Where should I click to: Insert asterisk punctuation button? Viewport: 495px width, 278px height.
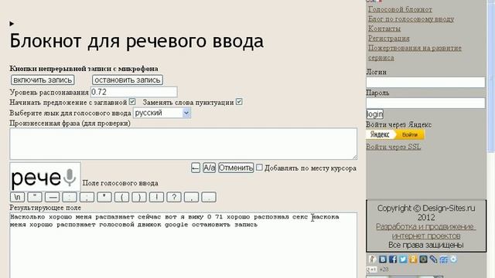(x=104, y=197)
